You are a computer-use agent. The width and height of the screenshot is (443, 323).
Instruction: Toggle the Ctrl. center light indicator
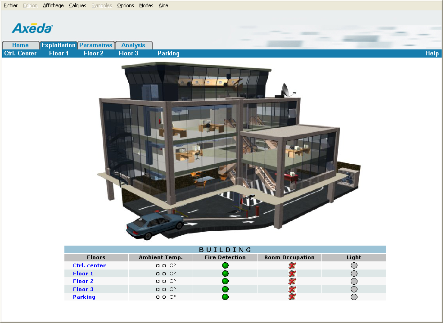tap(354, 265)
